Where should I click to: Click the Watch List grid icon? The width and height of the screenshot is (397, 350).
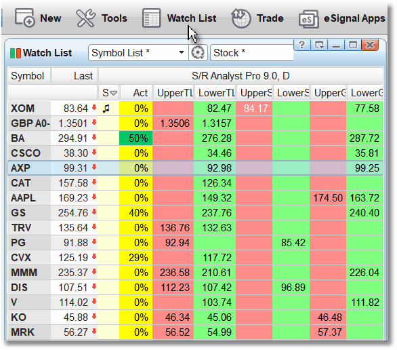click(x=151, y=18)
